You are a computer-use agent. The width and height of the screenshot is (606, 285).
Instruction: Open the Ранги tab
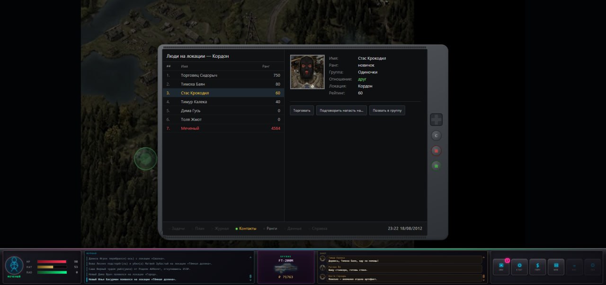click(x=270, y=229)
